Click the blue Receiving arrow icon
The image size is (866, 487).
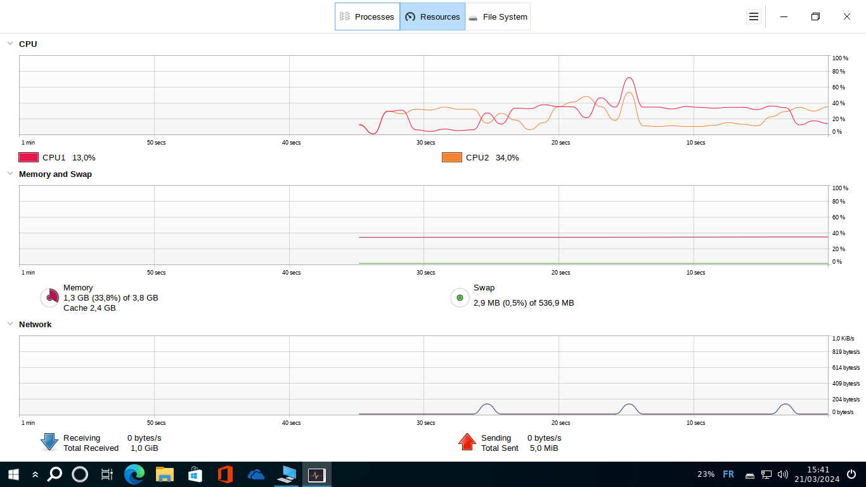pos(49,442)
